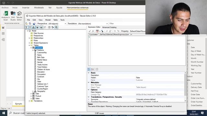Toggle metadata info columns in the tree
The height and width of the screenshot is (116, 207).
[x=49, y=27]
